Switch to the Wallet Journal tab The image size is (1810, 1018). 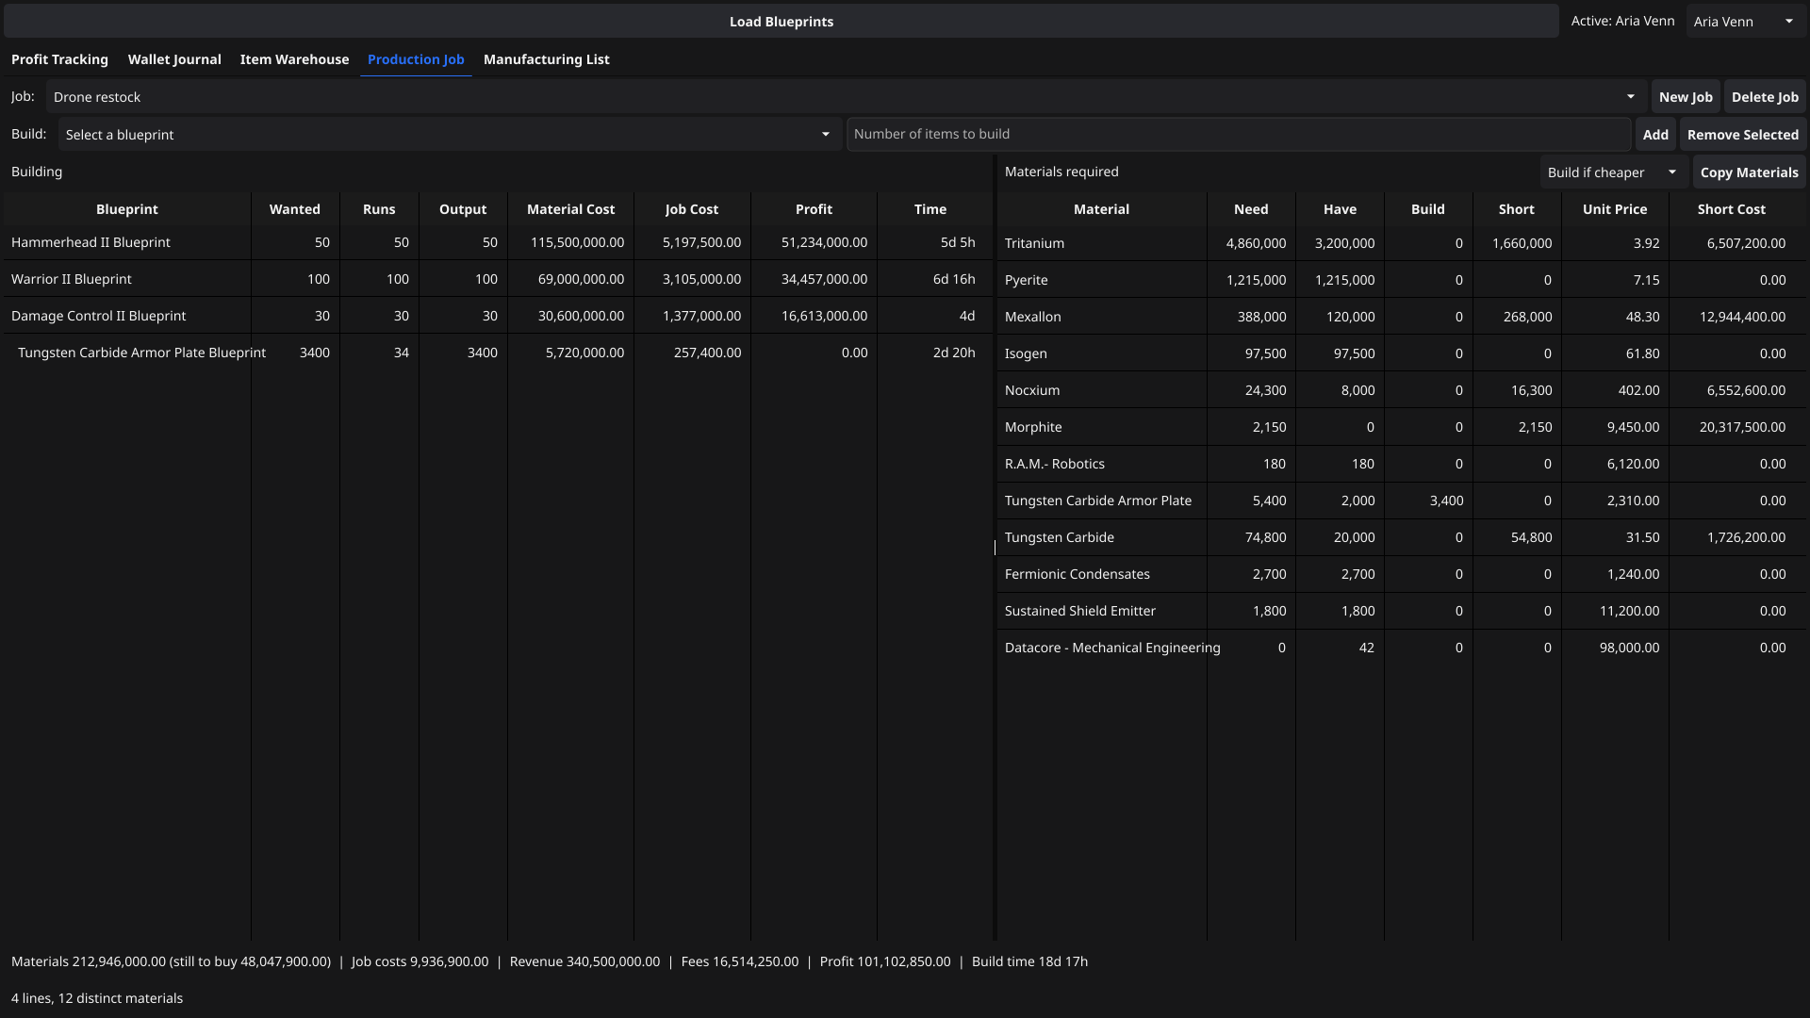tap(174, 59)
